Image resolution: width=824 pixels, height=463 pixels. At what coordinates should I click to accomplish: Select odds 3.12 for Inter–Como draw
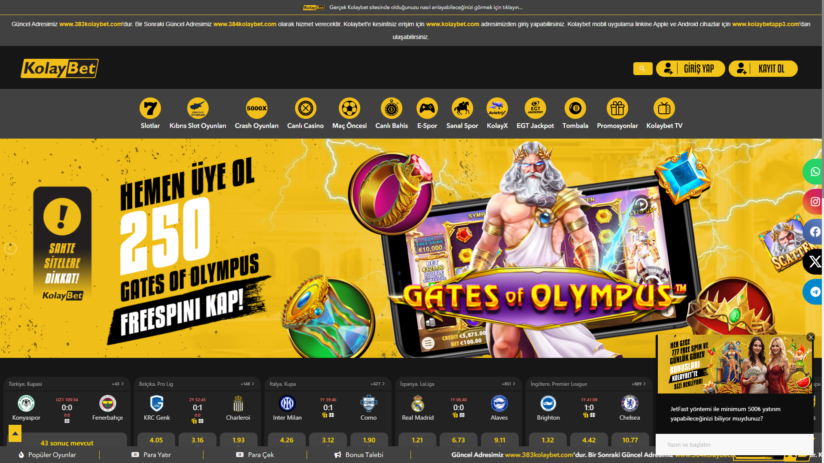328,440
